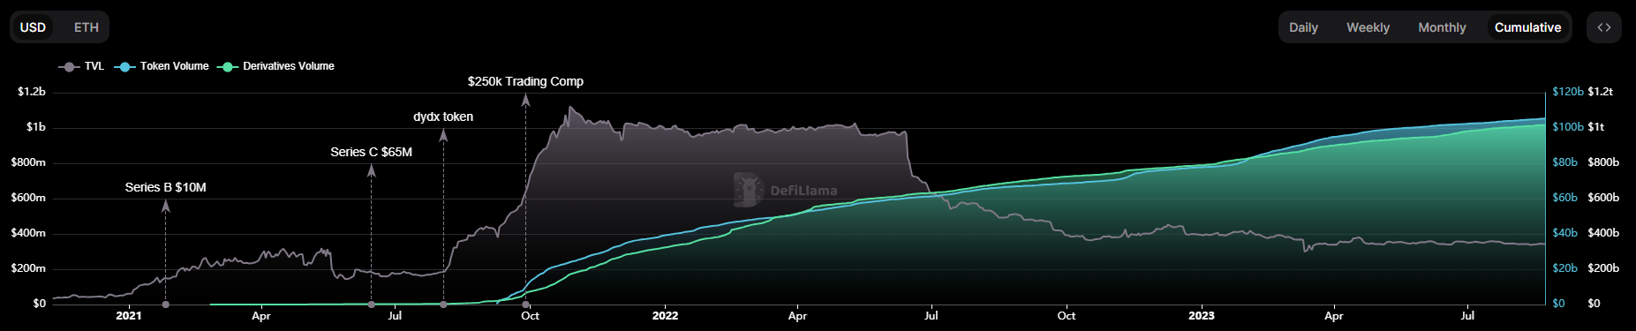This screenshot has height=331, width=1636.
Task: Click the $60b right axis label
Action: click(1565, 198)
